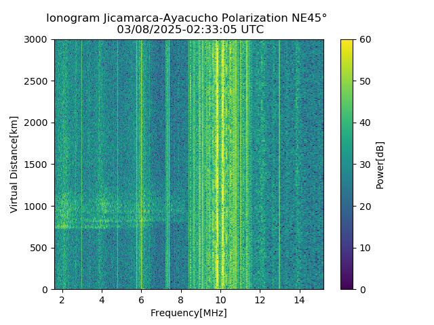Click the colorbar tick label 30
Image resolution: width=434 pixels, height=325 pixels.
point(365,165)
